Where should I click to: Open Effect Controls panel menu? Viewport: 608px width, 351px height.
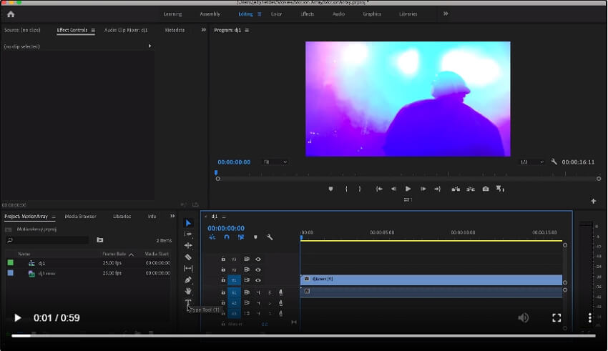[x=93, y=30]
